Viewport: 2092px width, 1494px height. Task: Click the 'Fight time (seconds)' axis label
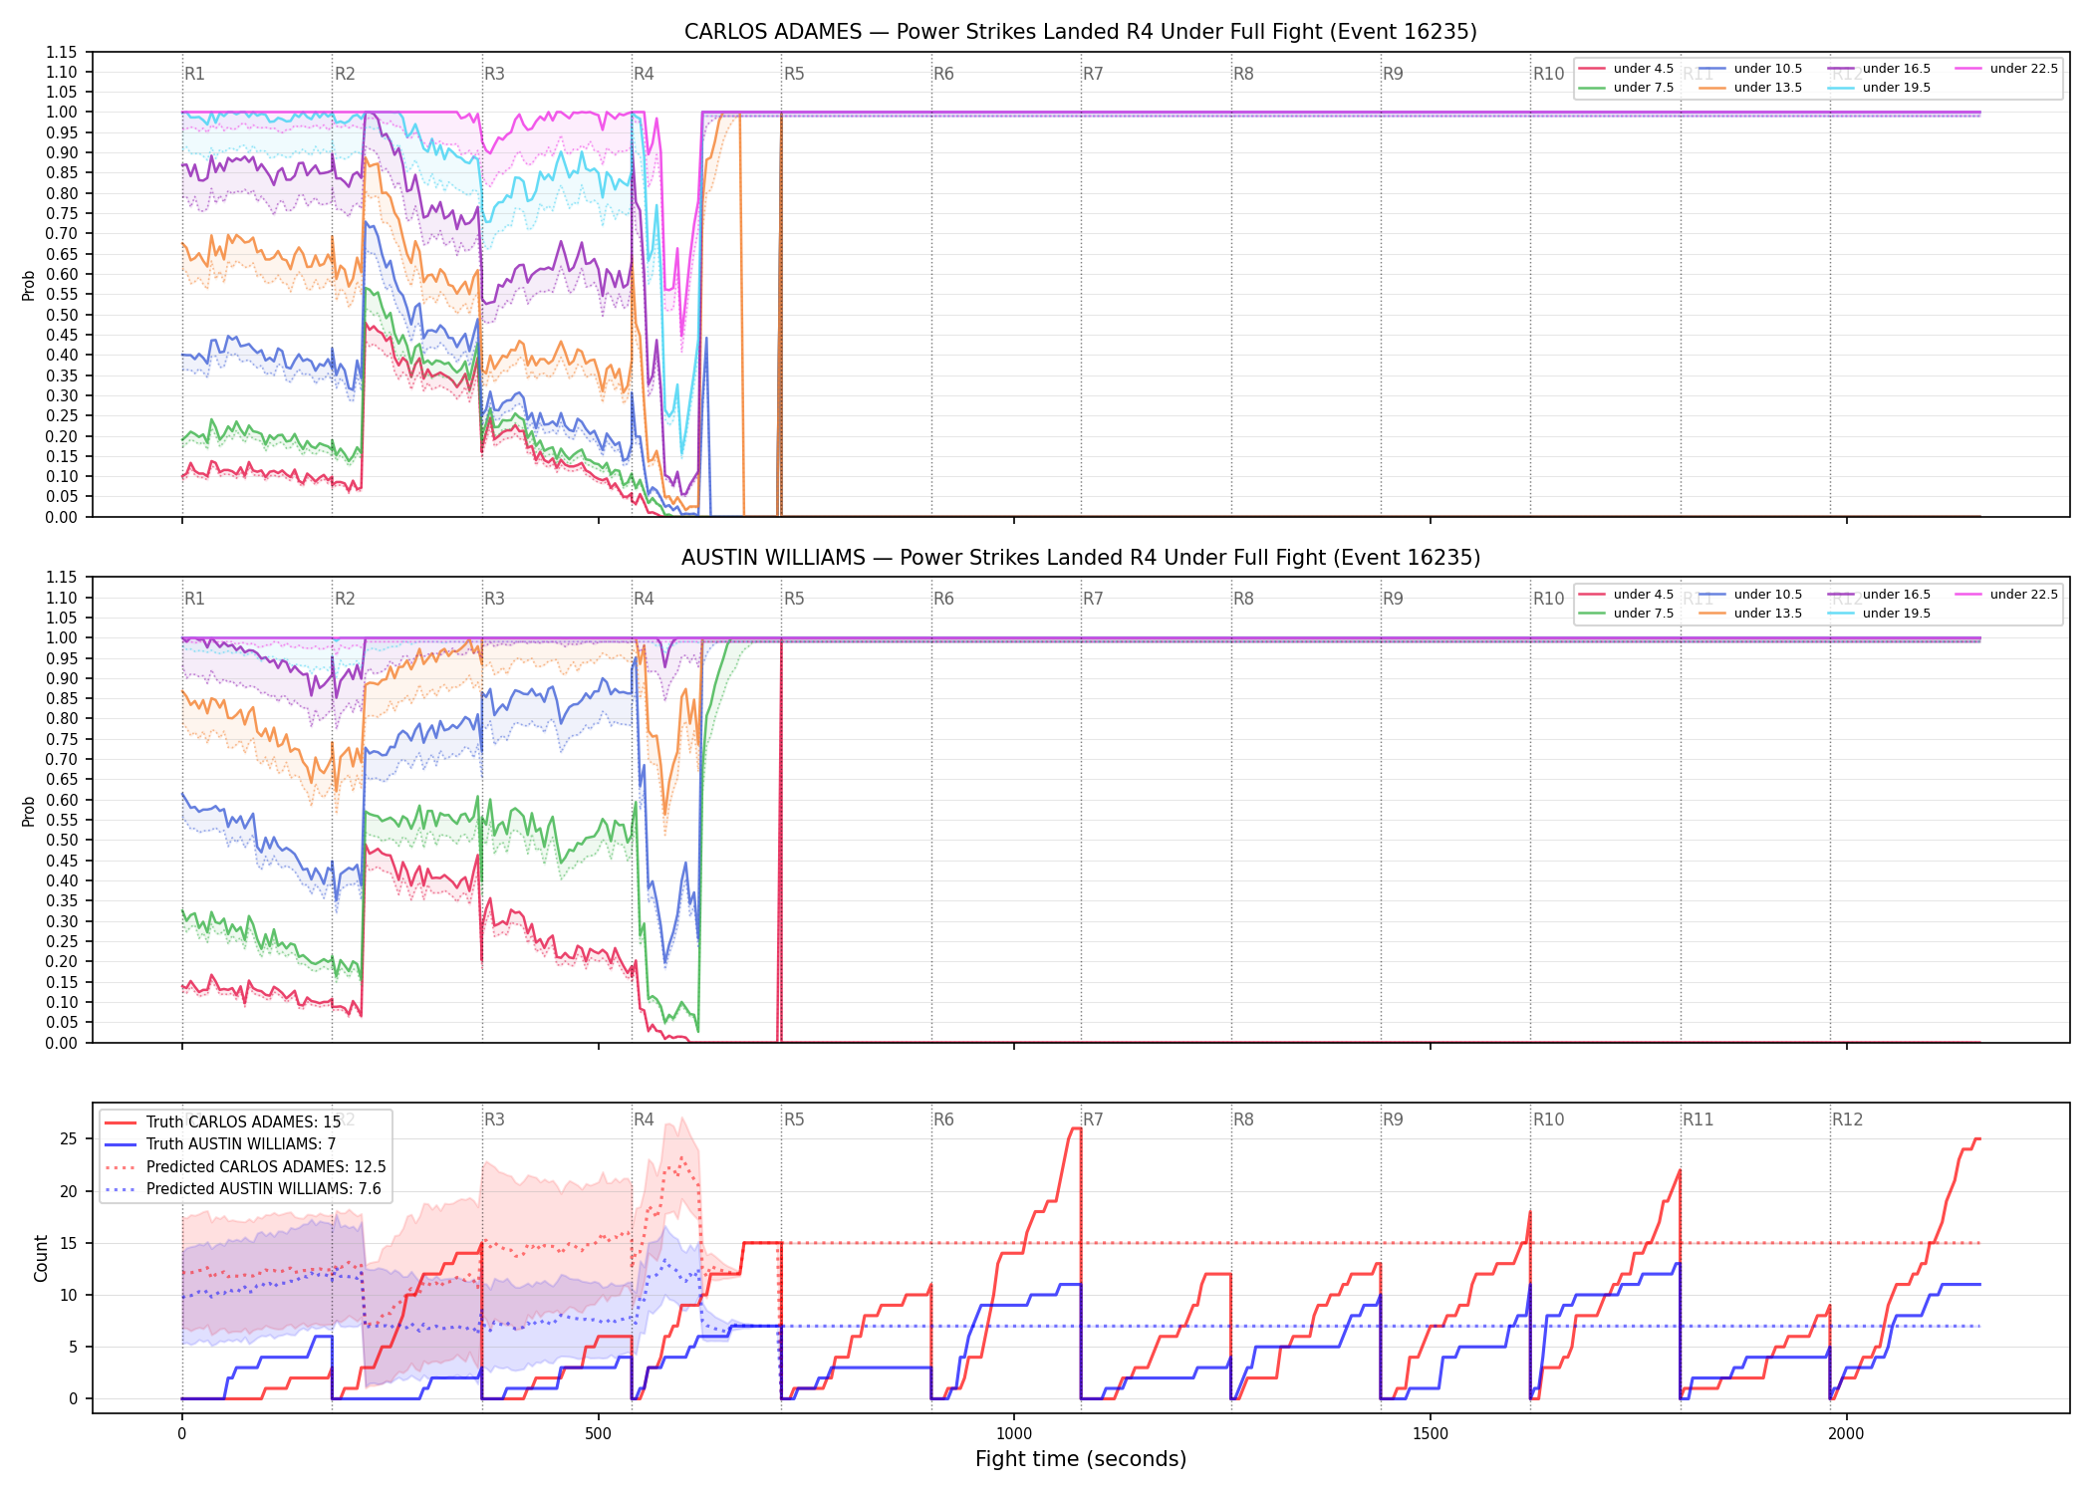pyautogui.click(x=1081, y=1459)
